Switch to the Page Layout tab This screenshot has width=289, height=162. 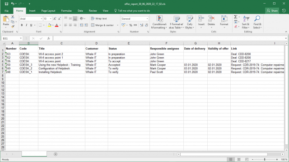point(48,11)
